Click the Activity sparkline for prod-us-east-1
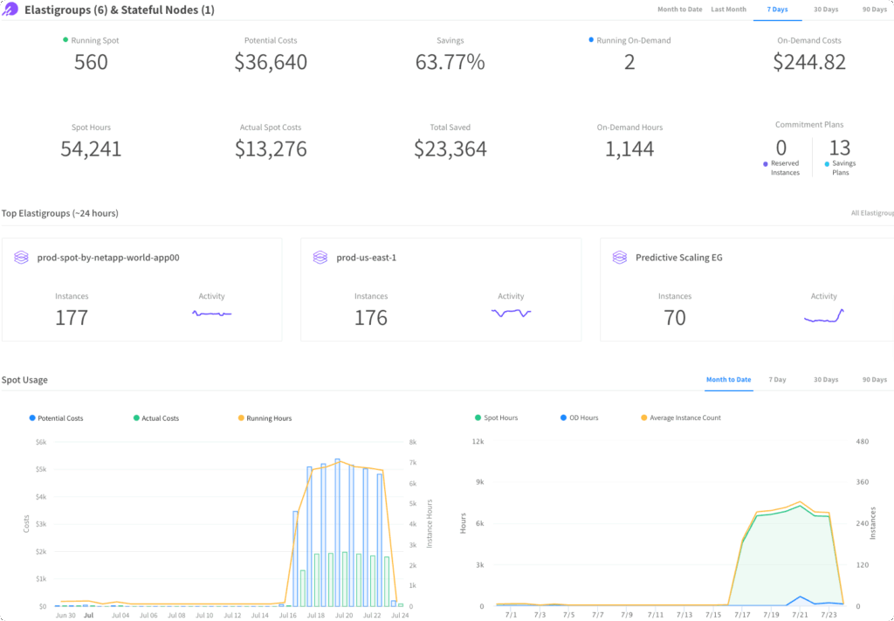Screen dimensions: 894x621 point(511,314)
